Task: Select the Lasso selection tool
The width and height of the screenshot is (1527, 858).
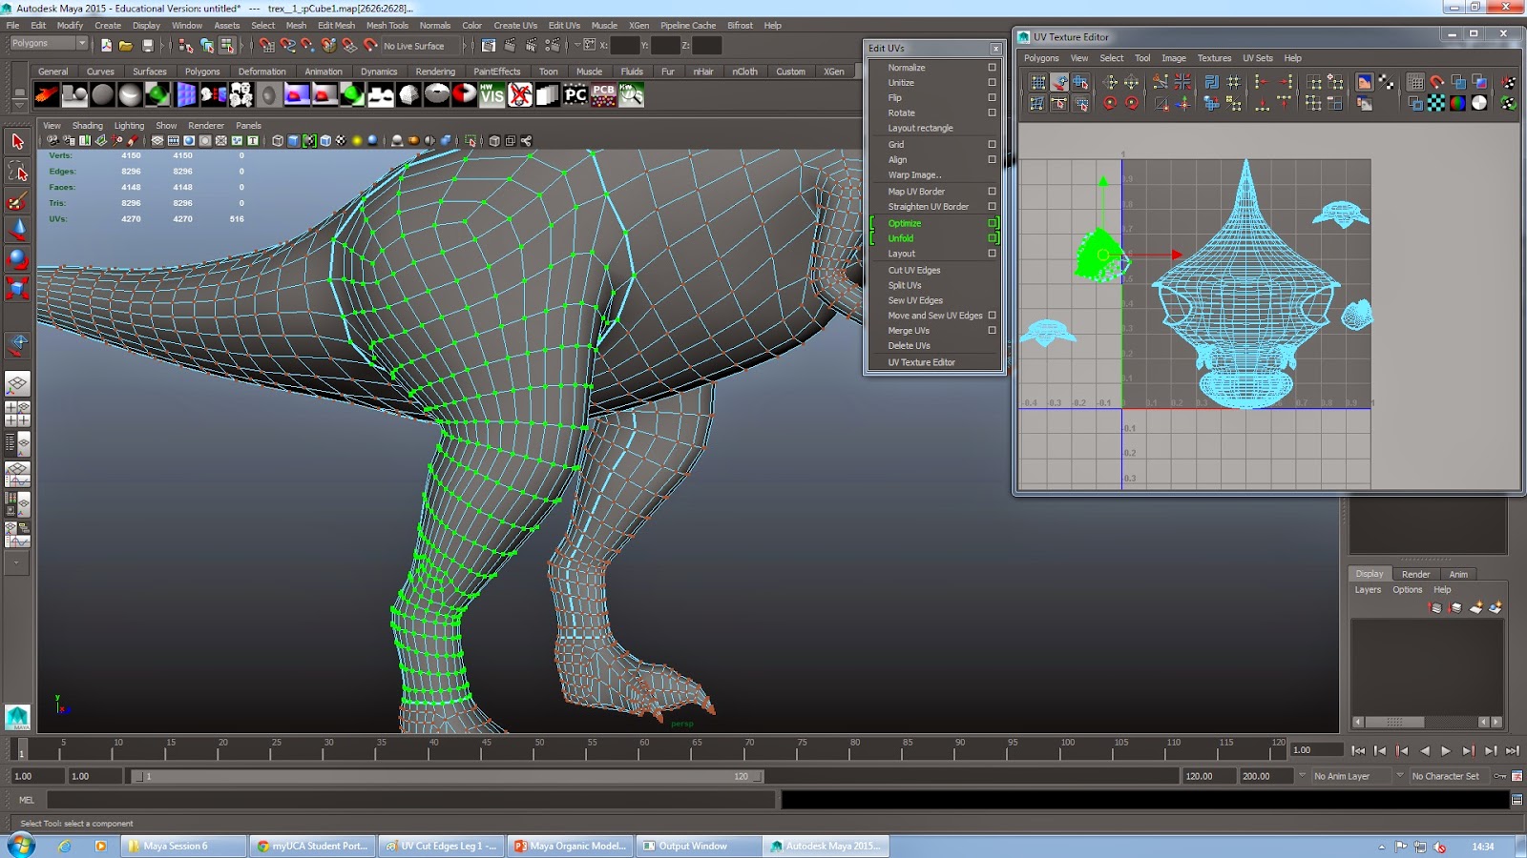Action: (17, 172)
